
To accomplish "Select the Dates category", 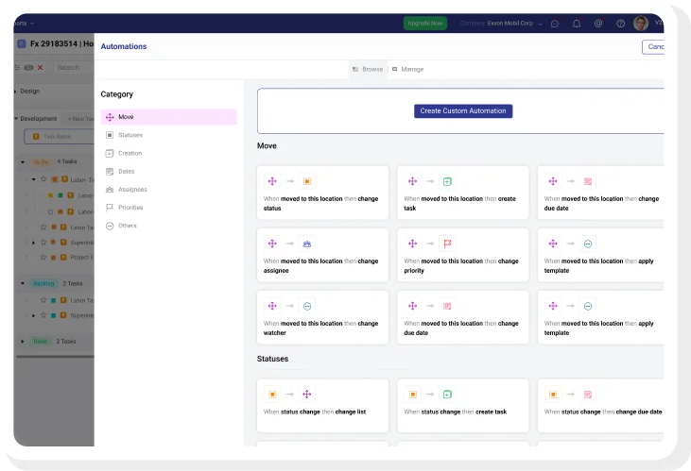I will click(169, 171).
